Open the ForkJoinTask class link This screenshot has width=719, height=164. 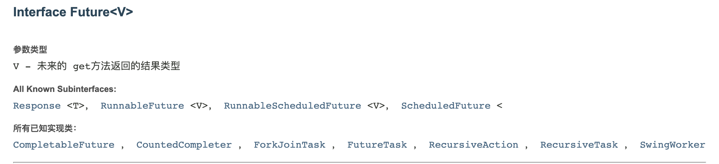coord(289,145)
